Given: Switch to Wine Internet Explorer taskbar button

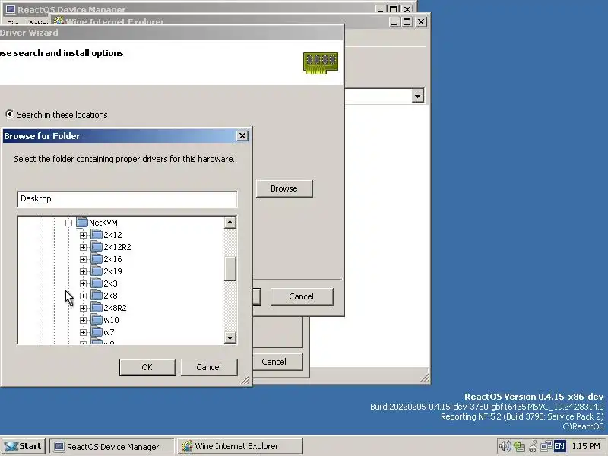Looking at the screenshot, I should pyautogui.click(x=240, y=446).
